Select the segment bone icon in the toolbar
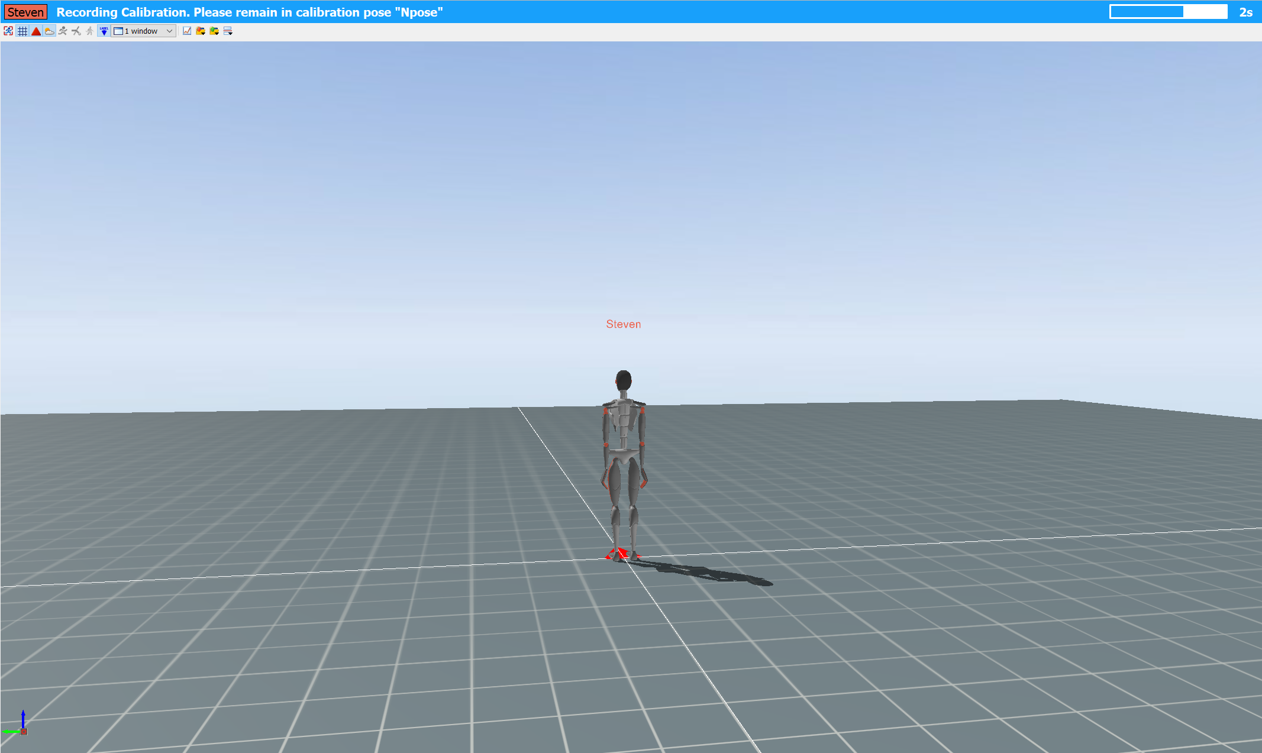Screen dimensions: 1262x753 tap(76, 31)
